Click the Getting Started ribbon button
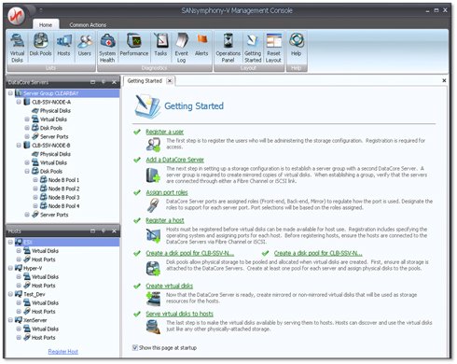The width and height of the screenshot is (457, 364). pos(253,48)
